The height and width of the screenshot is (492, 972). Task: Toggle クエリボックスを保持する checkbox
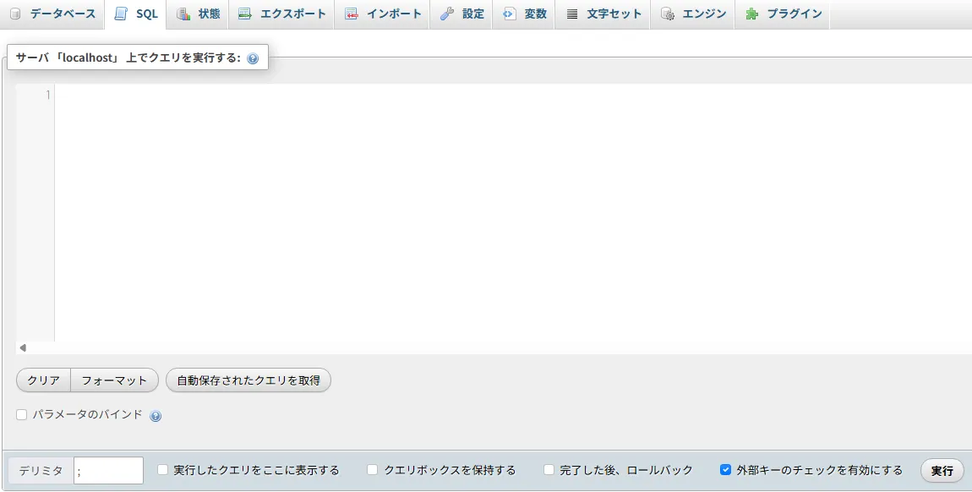373,470
